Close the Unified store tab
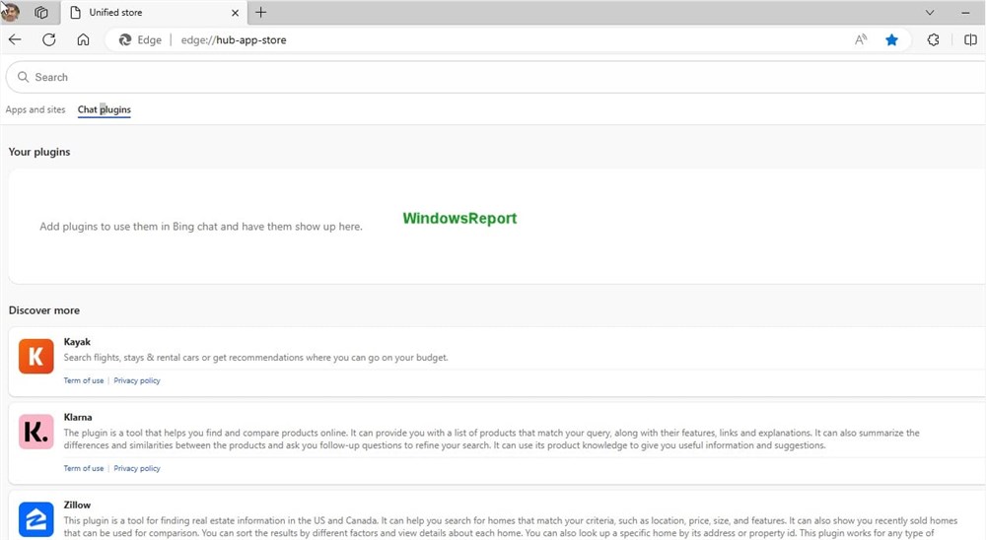Viewport: 986px width, 540px height. [x=235, y=13]
